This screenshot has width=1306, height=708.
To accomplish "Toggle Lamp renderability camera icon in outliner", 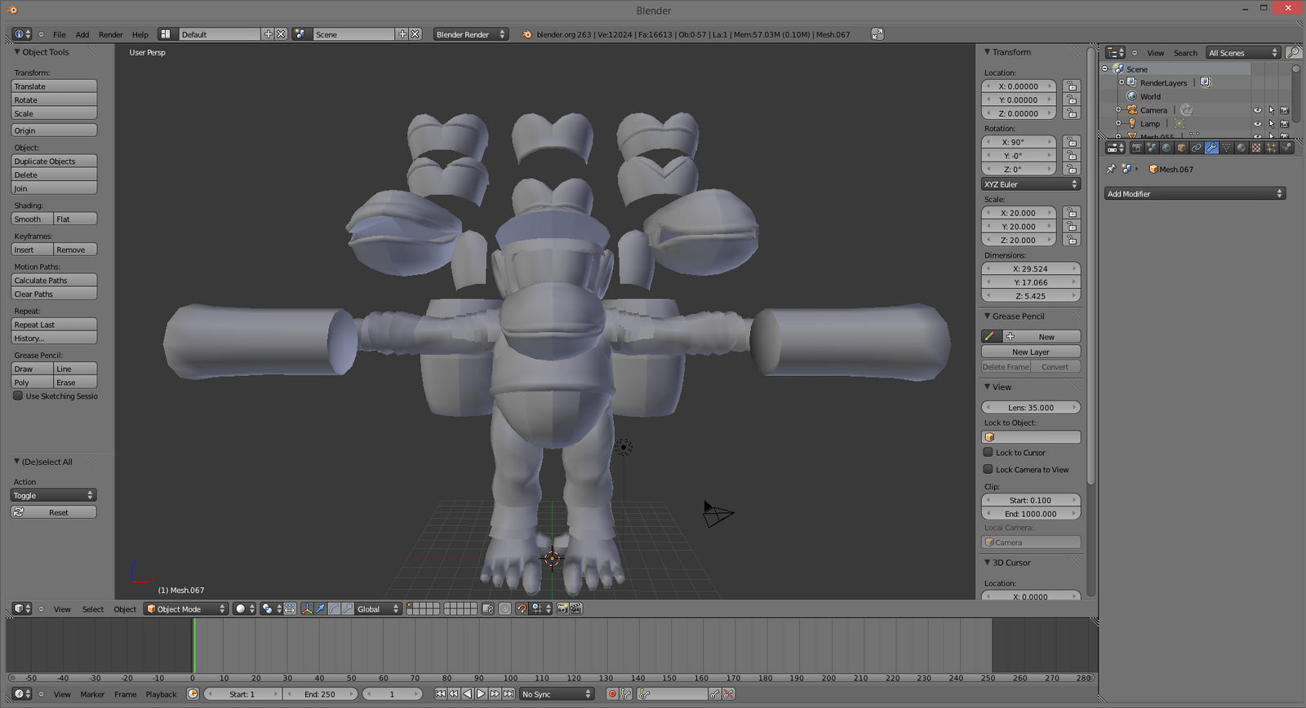I will 1285,124.
